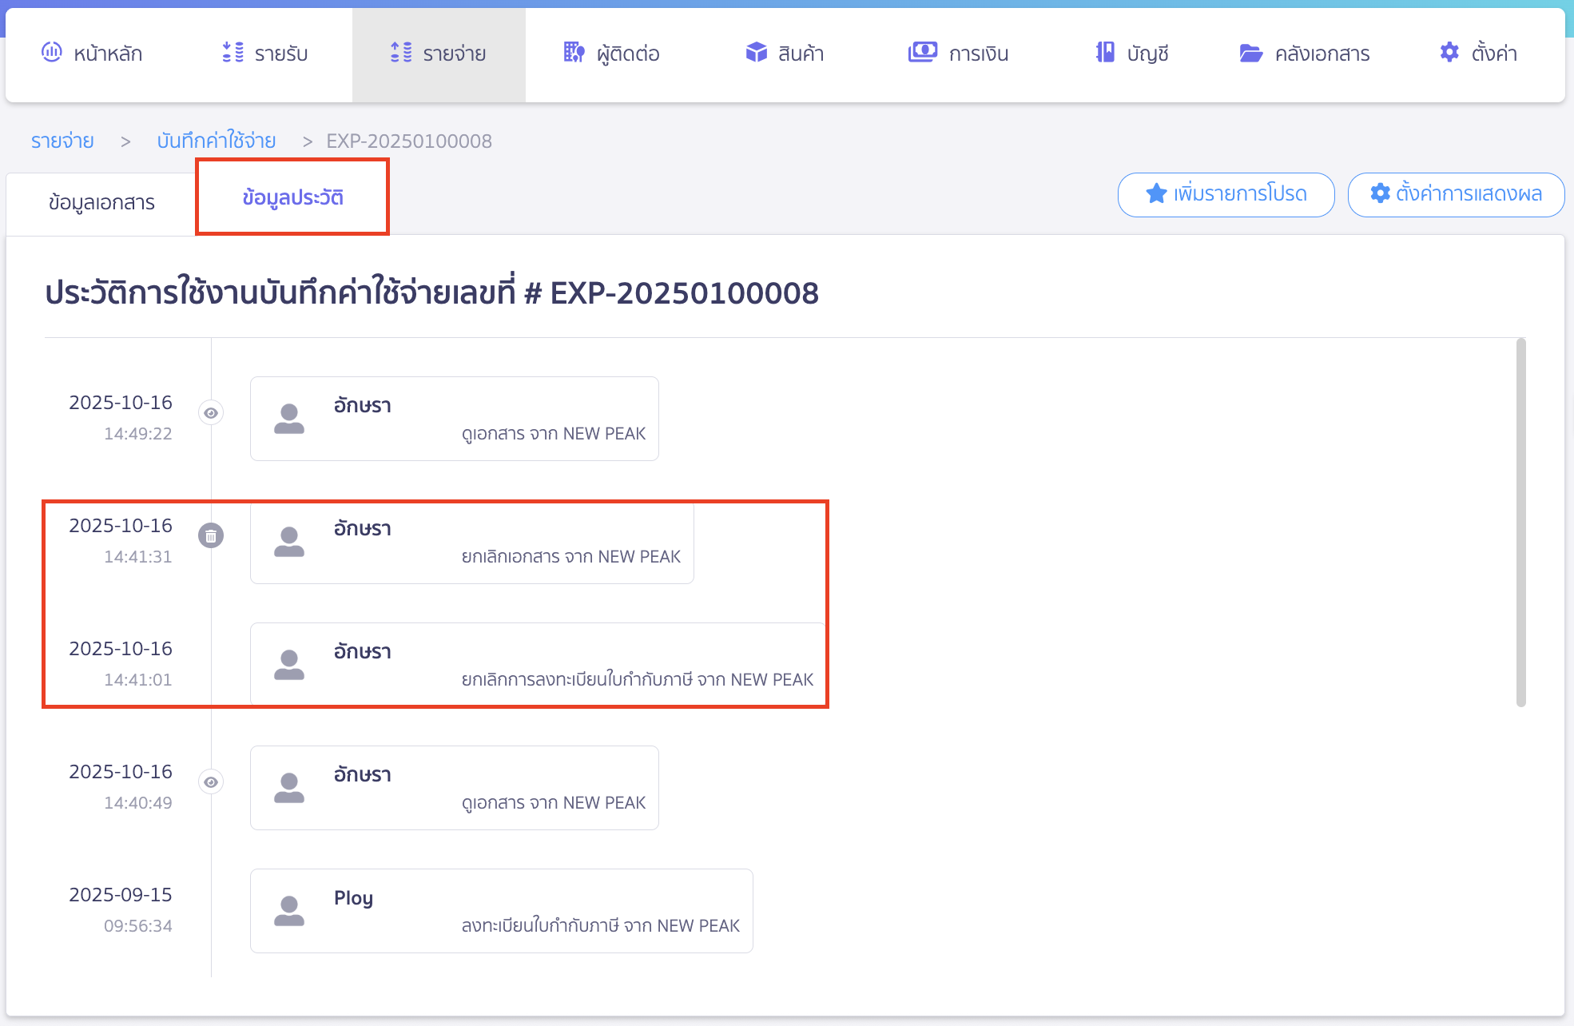Open the หน้าหลัก home icon
The width and height of the screenshot is (1574, 1026).
coord(51,53)
